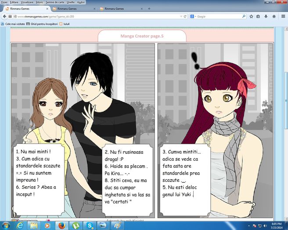The image size is (288, 230).
Task: Open uTorrent from the taskbar
Action: click(x=76, y=225)
